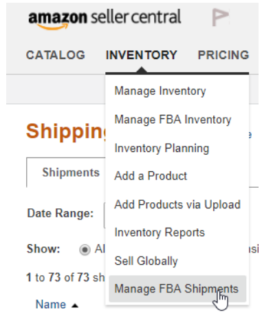Click the Amazon Seller Central logo
Viewport: 262px width, 326px height.
tap(105, 19)
